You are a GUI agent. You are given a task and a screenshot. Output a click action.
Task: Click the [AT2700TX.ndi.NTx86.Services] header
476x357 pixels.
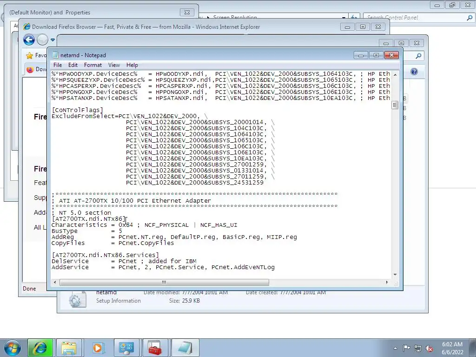tap(106, 255)
